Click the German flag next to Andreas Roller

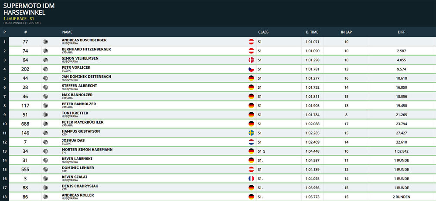coord(251,197)
